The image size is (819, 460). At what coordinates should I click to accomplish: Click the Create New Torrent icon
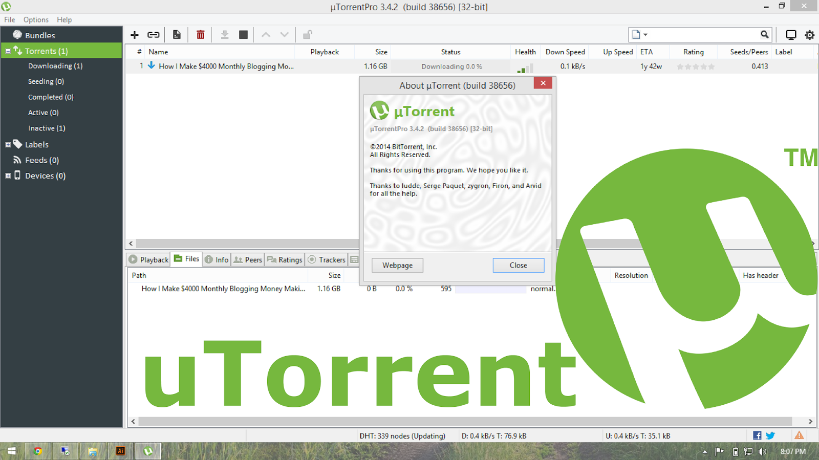[x=177, y=35]
